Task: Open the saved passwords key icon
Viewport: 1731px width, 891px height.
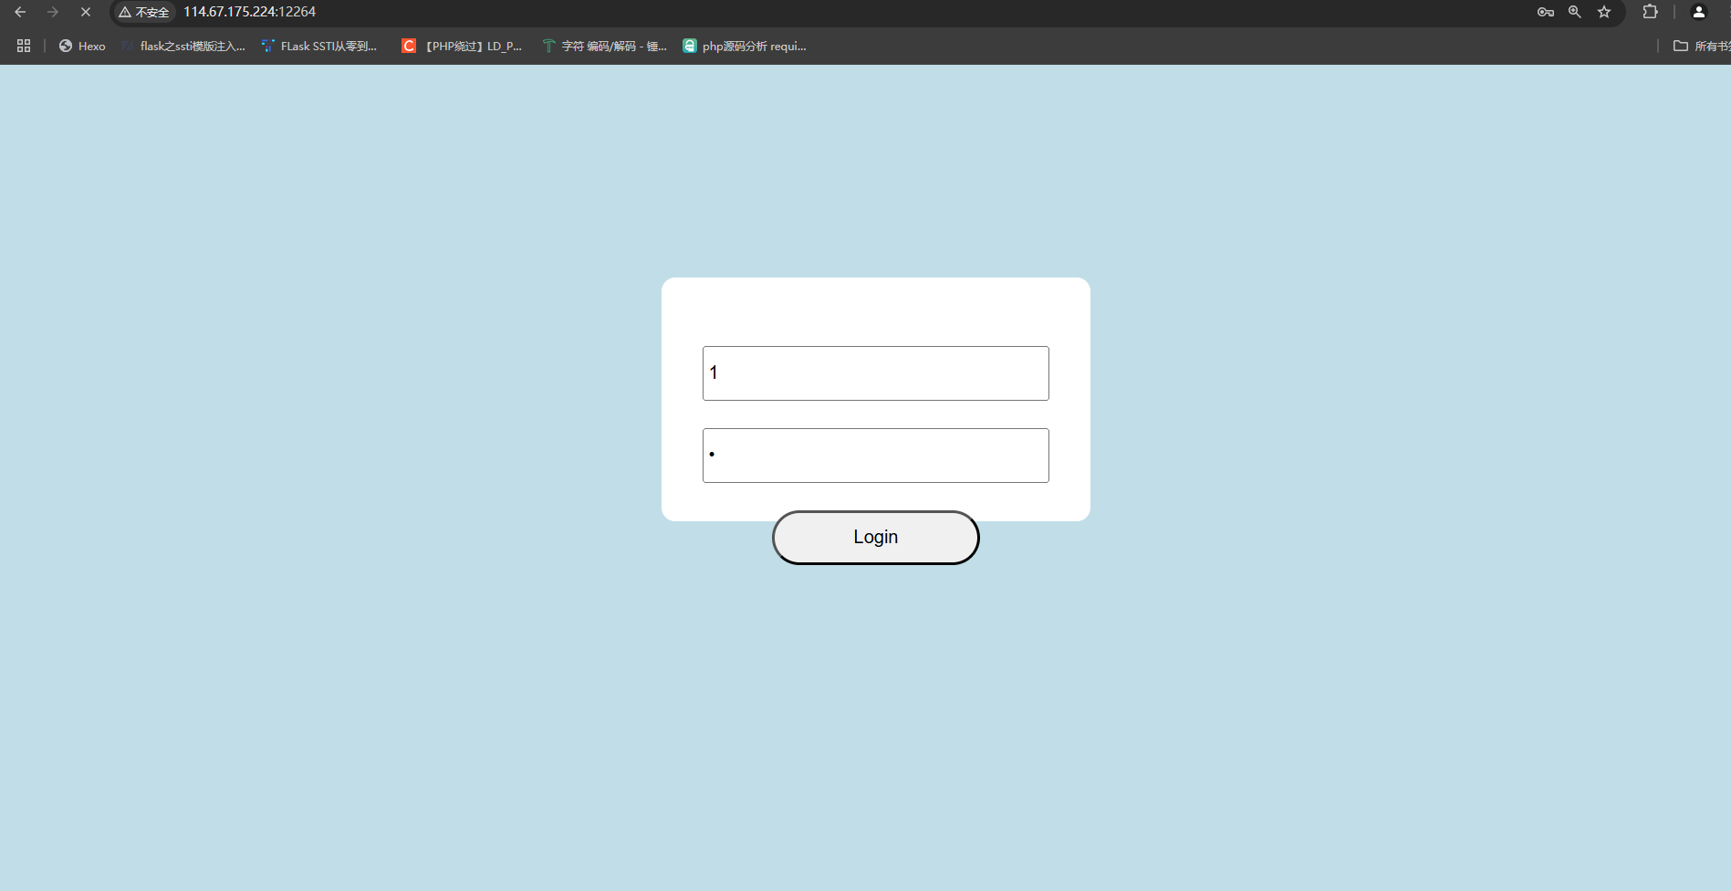Action: pyautogui.click(x=1545, y=12)
